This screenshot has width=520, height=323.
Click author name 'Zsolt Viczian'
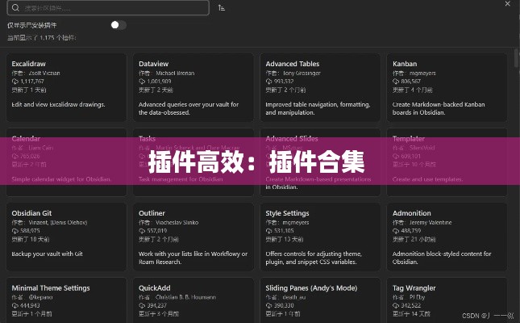tap(44, 73)
